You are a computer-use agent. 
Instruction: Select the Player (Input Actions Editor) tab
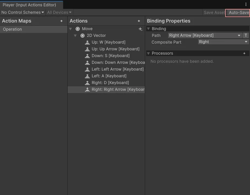[x=29, y=5]
